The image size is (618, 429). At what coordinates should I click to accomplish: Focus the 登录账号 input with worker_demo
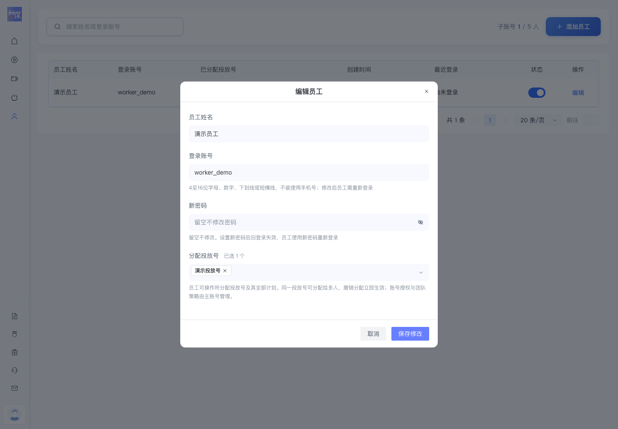tap(309, 172)
